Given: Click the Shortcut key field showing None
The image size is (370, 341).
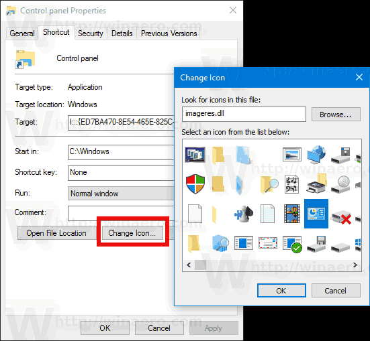Looking at the screenshot, I should coord(121,173).
